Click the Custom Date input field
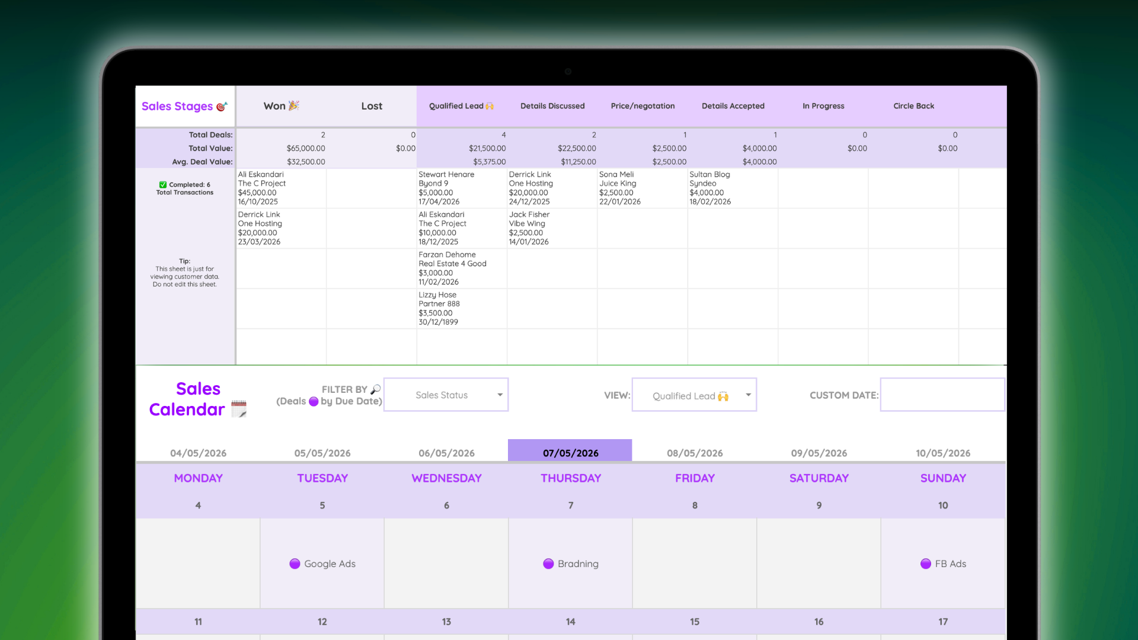Screen dimensions: 1138x640 942,395
